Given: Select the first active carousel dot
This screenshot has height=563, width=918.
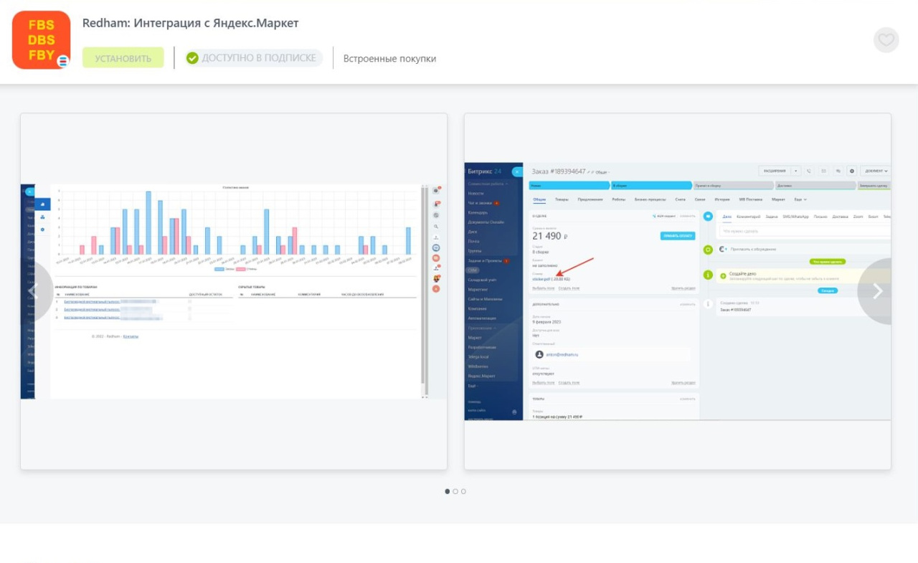Looking at the screenshot, I should pos(448,491).
